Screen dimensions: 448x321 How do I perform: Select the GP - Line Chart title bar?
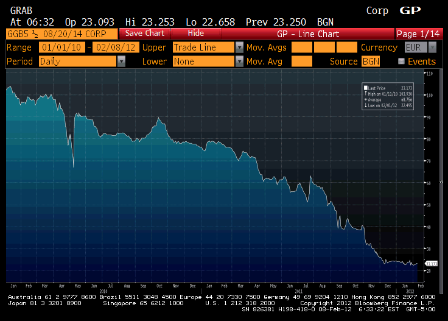308,34
